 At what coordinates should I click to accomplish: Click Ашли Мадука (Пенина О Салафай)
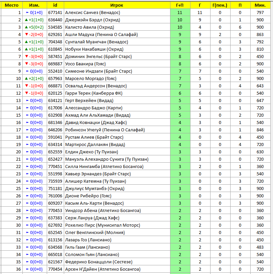117,35
